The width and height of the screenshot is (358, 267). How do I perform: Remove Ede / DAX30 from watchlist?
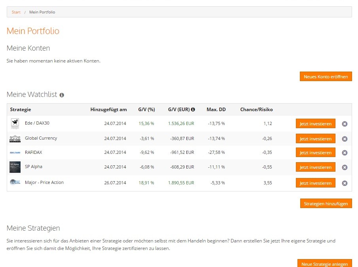[345, 124]
